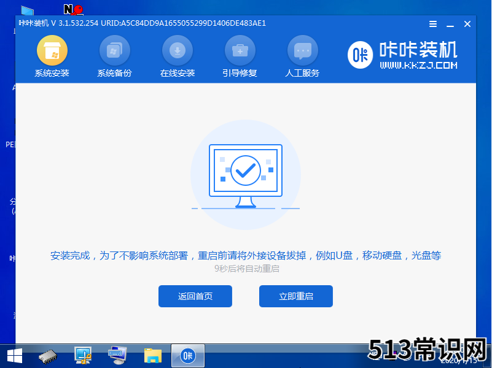Open the memory chip taskbar icon
The width and height of the screenshot is (492, 368).
click(48, 356)
